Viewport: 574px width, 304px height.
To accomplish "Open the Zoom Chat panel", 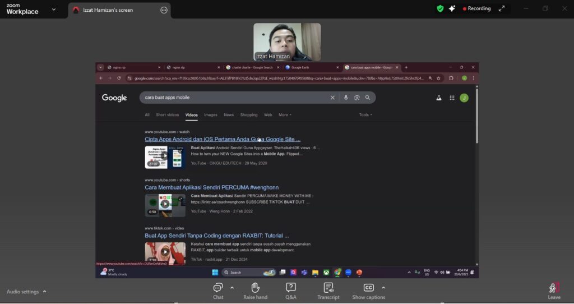I will point(218,291).
